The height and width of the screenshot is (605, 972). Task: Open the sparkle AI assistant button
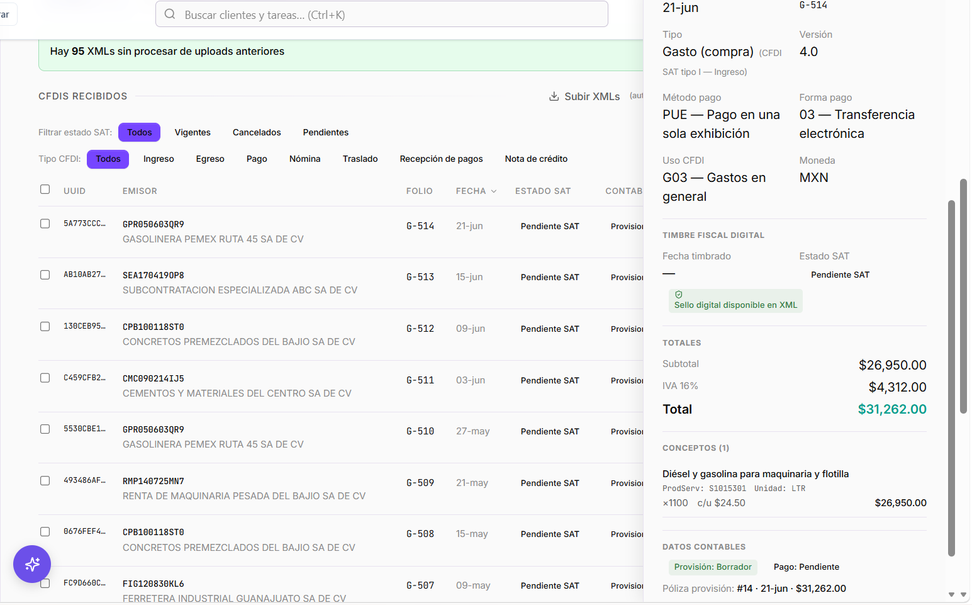coord(32,564)
